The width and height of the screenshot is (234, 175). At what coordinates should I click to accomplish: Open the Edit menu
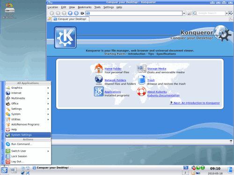coord(64,7)
